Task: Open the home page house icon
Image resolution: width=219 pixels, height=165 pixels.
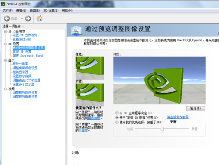Action: point(39,18)
